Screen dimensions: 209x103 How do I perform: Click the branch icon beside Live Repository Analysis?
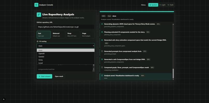tap(39, 15)
